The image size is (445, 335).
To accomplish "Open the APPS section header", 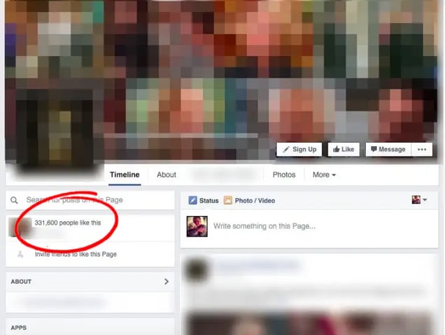I will point(90,327).
